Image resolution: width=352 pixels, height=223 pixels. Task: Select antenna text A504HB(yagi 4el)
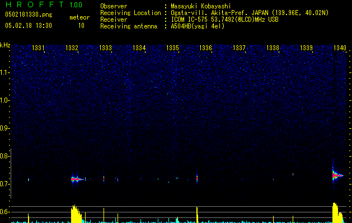[x=198, y=26]
